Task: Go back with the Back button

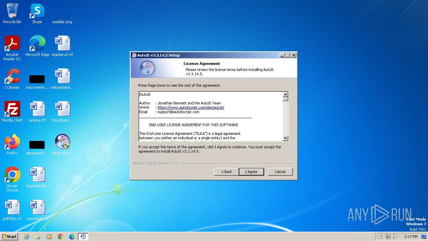Action: coord(226,172)
